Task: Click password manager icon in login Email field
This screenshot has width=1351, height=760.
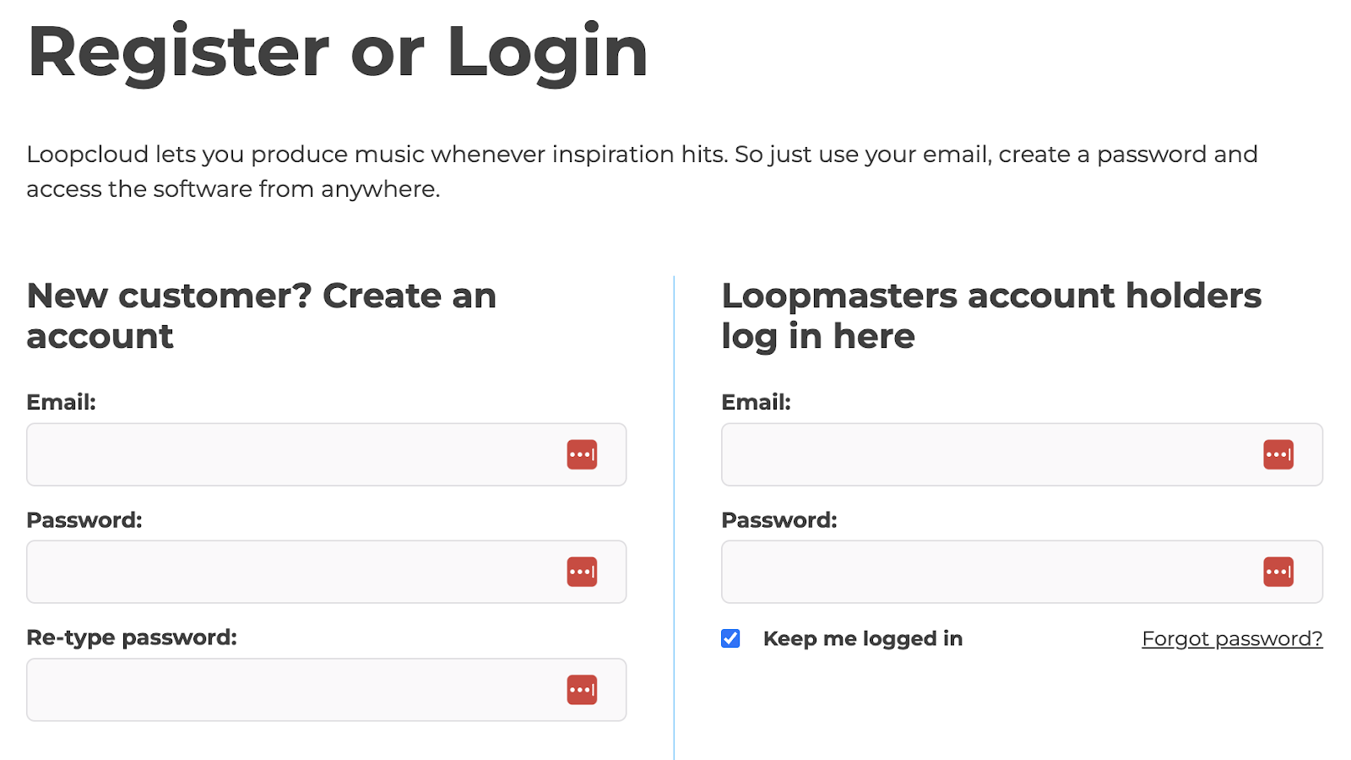Action: pyautogui.click(x=1278, y=454)
